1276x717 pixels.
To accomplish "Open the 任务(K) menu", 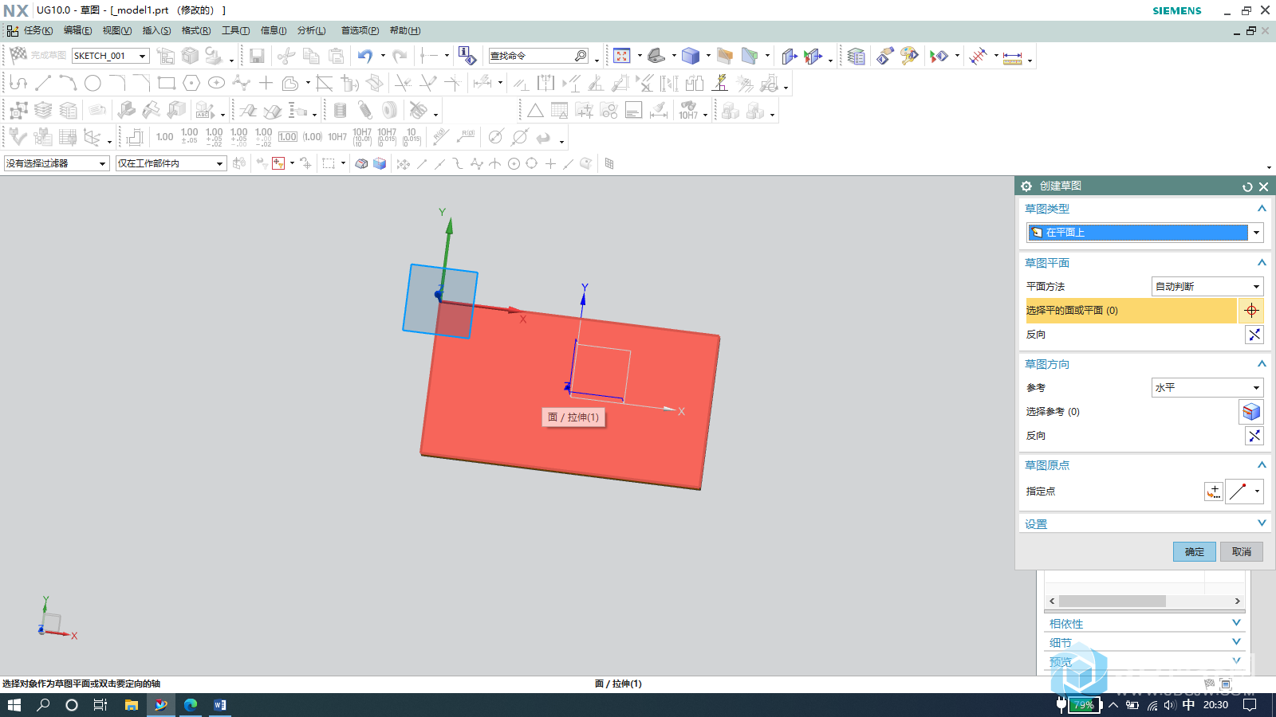I will pos(37,30).
